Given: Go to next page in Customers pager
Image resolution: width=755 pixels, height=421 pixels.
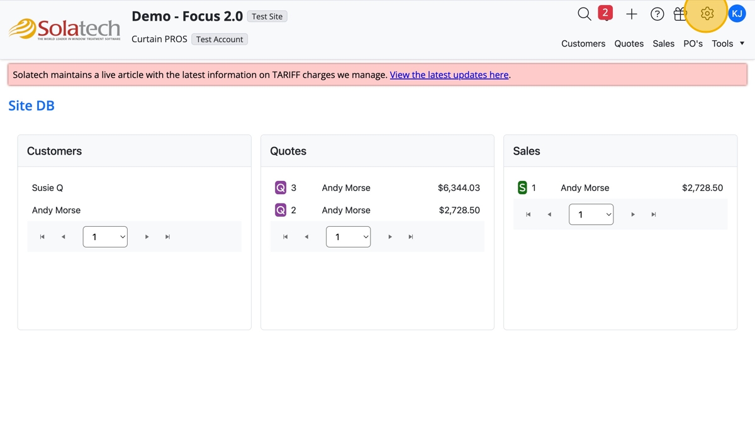Looking at the screenshot, I should [147, 237].
